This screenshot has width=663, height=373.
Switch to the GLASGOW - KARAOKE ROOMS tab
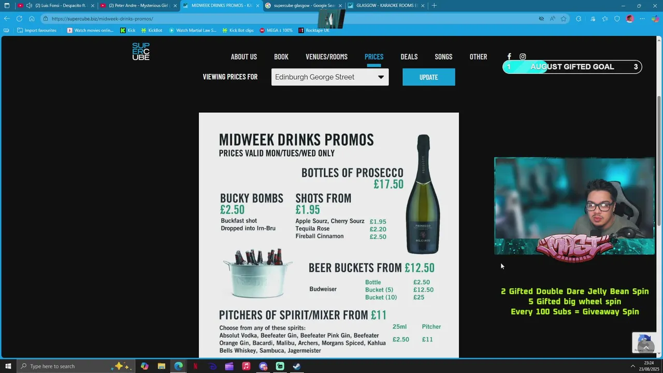tap(386, 6)
